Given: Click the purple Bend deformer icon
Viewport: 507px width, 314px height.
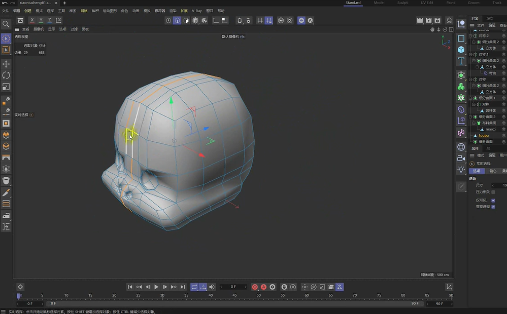Looking at the screenshot, I should [x=461, y=109].
